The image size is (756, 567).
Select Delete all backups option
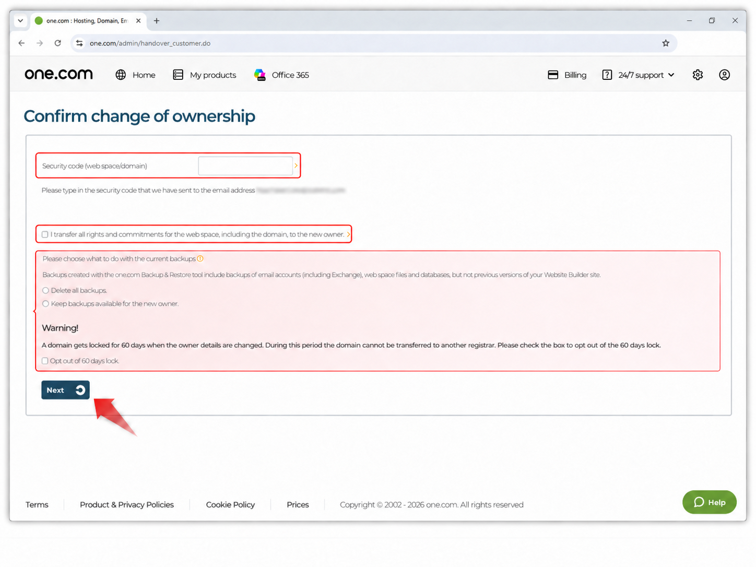click(45, 291)
